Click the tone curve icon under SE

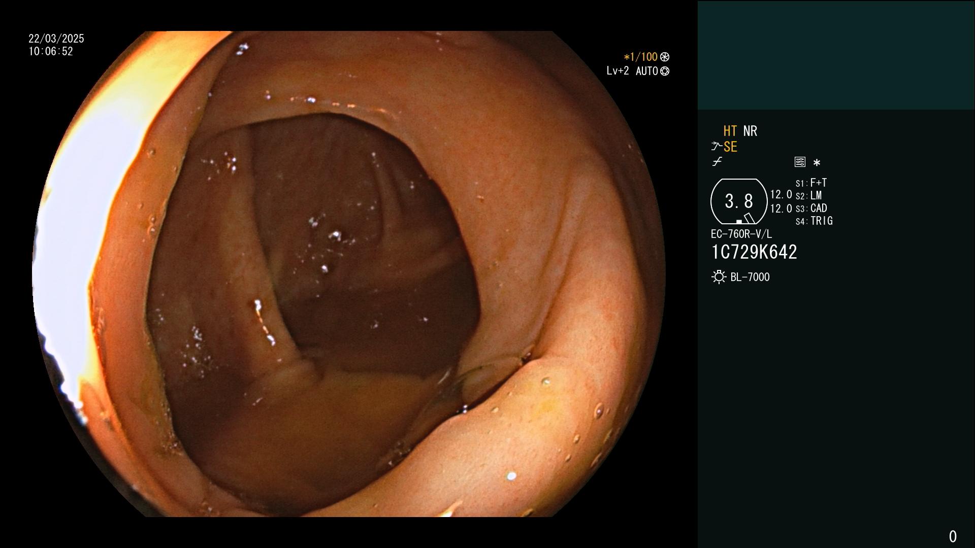(x=717, y=162)
